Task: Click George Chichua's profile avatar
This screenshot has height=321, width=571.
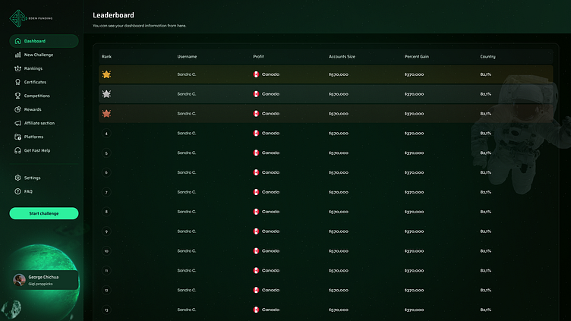Action: [19, 280]
